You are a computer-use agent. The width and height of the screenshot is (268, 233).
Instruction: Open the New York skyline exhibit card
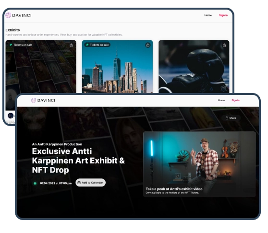pyautogui.click(x=117, y=67)
